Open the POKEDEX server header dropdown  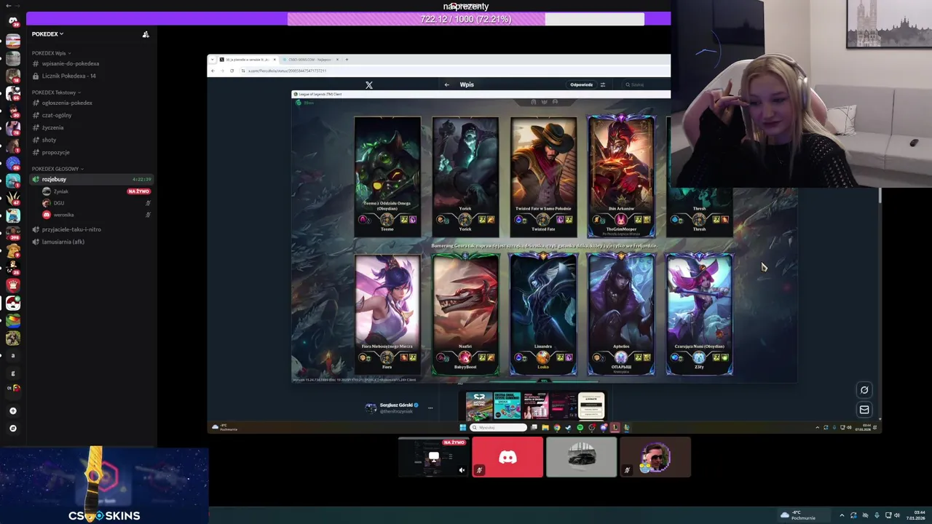click(x=47, y=34)
